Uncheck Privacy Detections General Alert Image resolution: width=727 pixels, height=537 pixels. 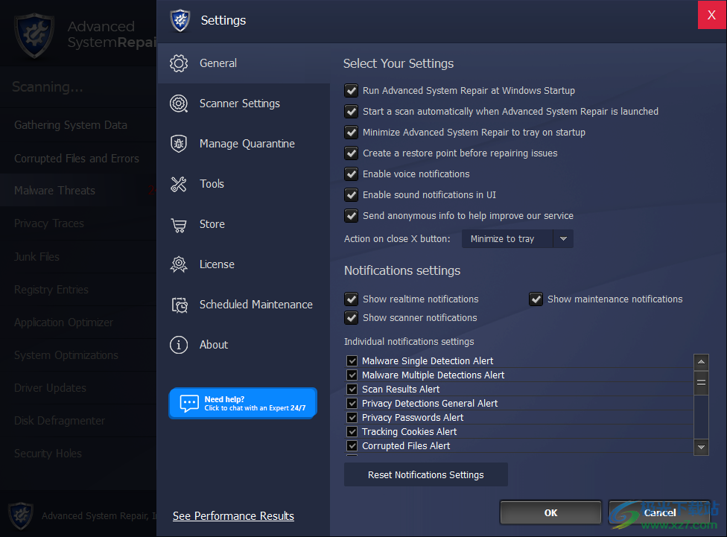pyautogui.click(x=352, y=404)
